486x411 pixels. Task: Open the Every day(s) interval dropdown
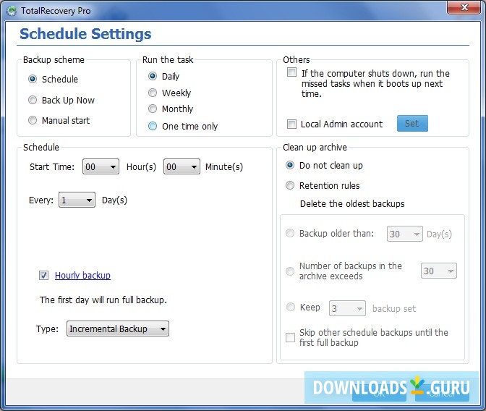point(77,200)
